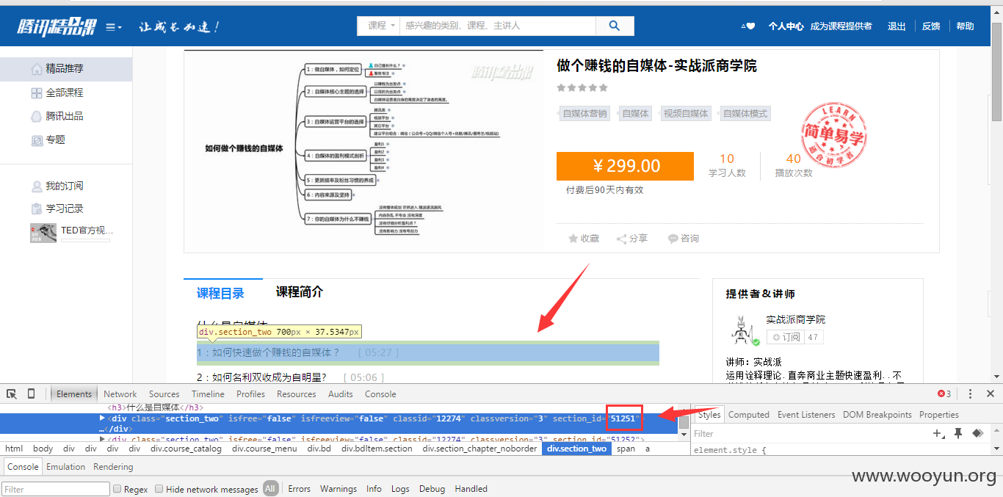This screenshot has height=497, width=1003.
Task: Switch to DevTools Sources tab
Action: pos(164,394)
